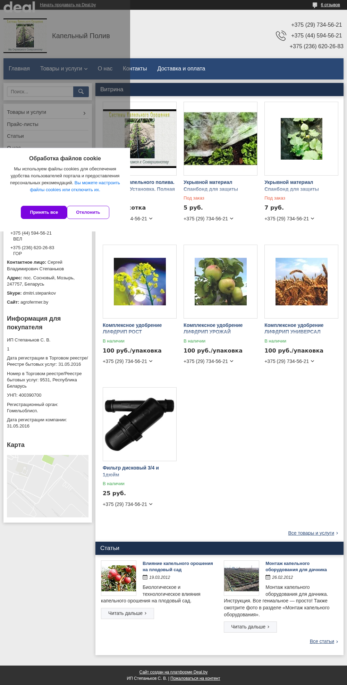
Task: Click the black disc filter product image
Action: point(139,424)
